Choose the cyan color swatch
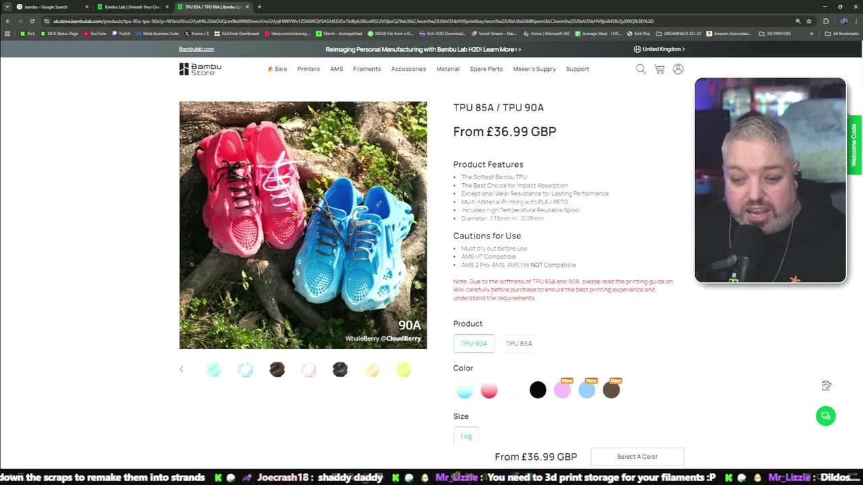The height and width of the screenshot is (485, 863). 465,389
